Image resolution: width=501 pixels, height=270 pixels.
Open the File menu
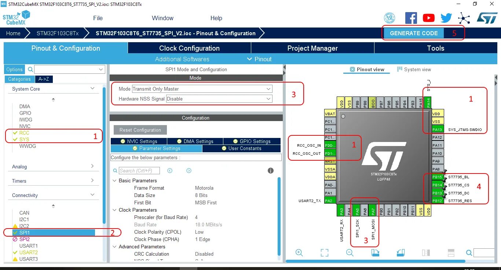[x=98, y=18]
